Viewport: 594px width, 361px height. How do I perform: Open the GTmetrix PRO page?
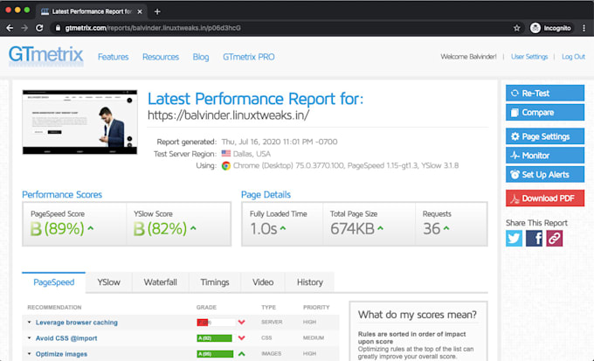(x=248, y=57)
